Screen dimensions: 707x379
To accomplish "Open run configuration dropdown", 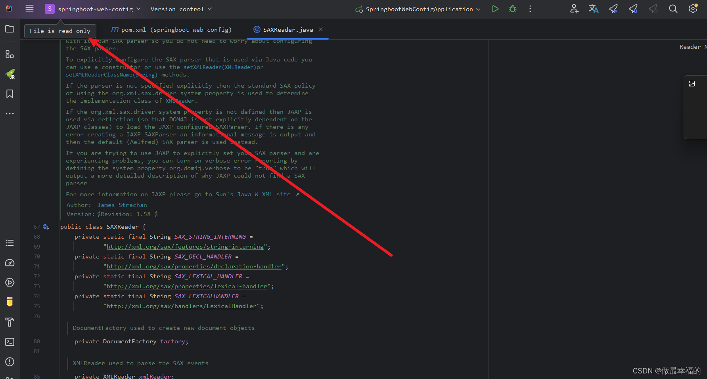I will click(418, 9).
